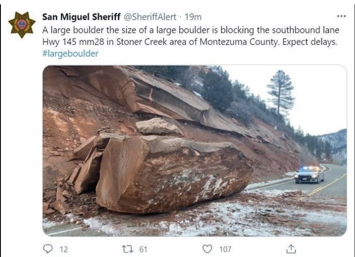355x257 pixels.
Task: Click the reply count 12
Action: tap(64, 250)
